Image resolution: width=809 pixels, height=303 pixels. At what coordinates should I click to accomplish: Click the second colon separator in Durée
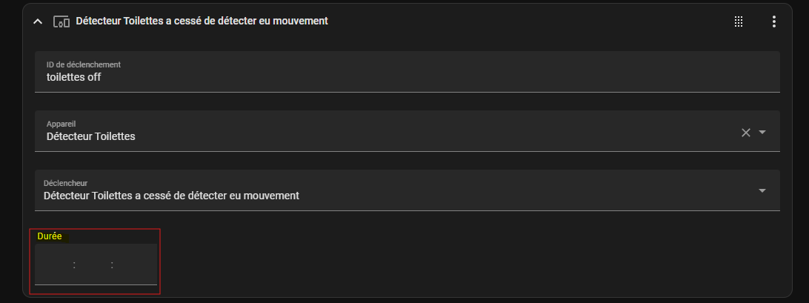point(112,265)
